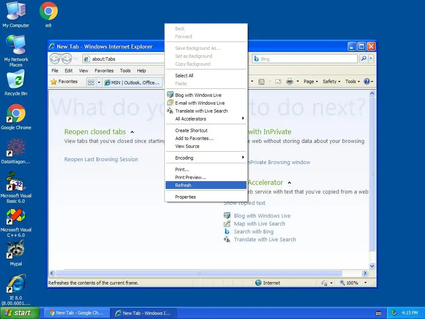Viewport: 425px width, 319px height.
Task: Click the Back navigation arrow in IE
Action: (x=55, y=59)
